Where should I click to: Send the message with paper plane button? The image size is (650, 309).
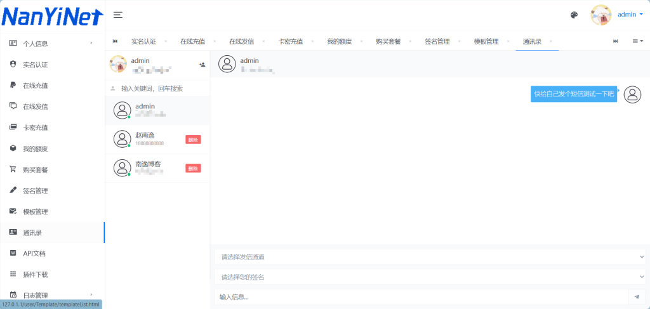[x=637, y=297]
